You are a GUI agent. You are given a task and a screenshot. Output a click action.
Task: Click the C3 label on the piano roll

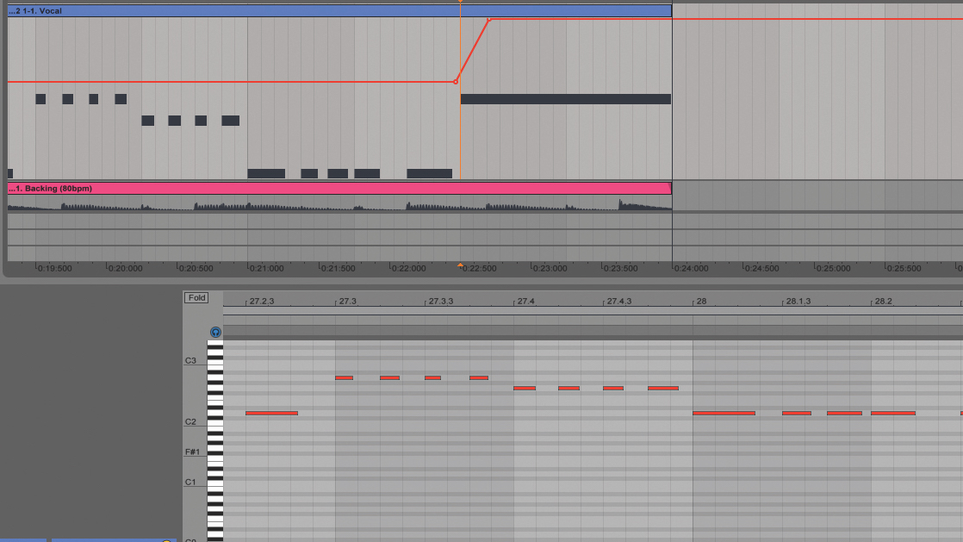pos(190,361)
